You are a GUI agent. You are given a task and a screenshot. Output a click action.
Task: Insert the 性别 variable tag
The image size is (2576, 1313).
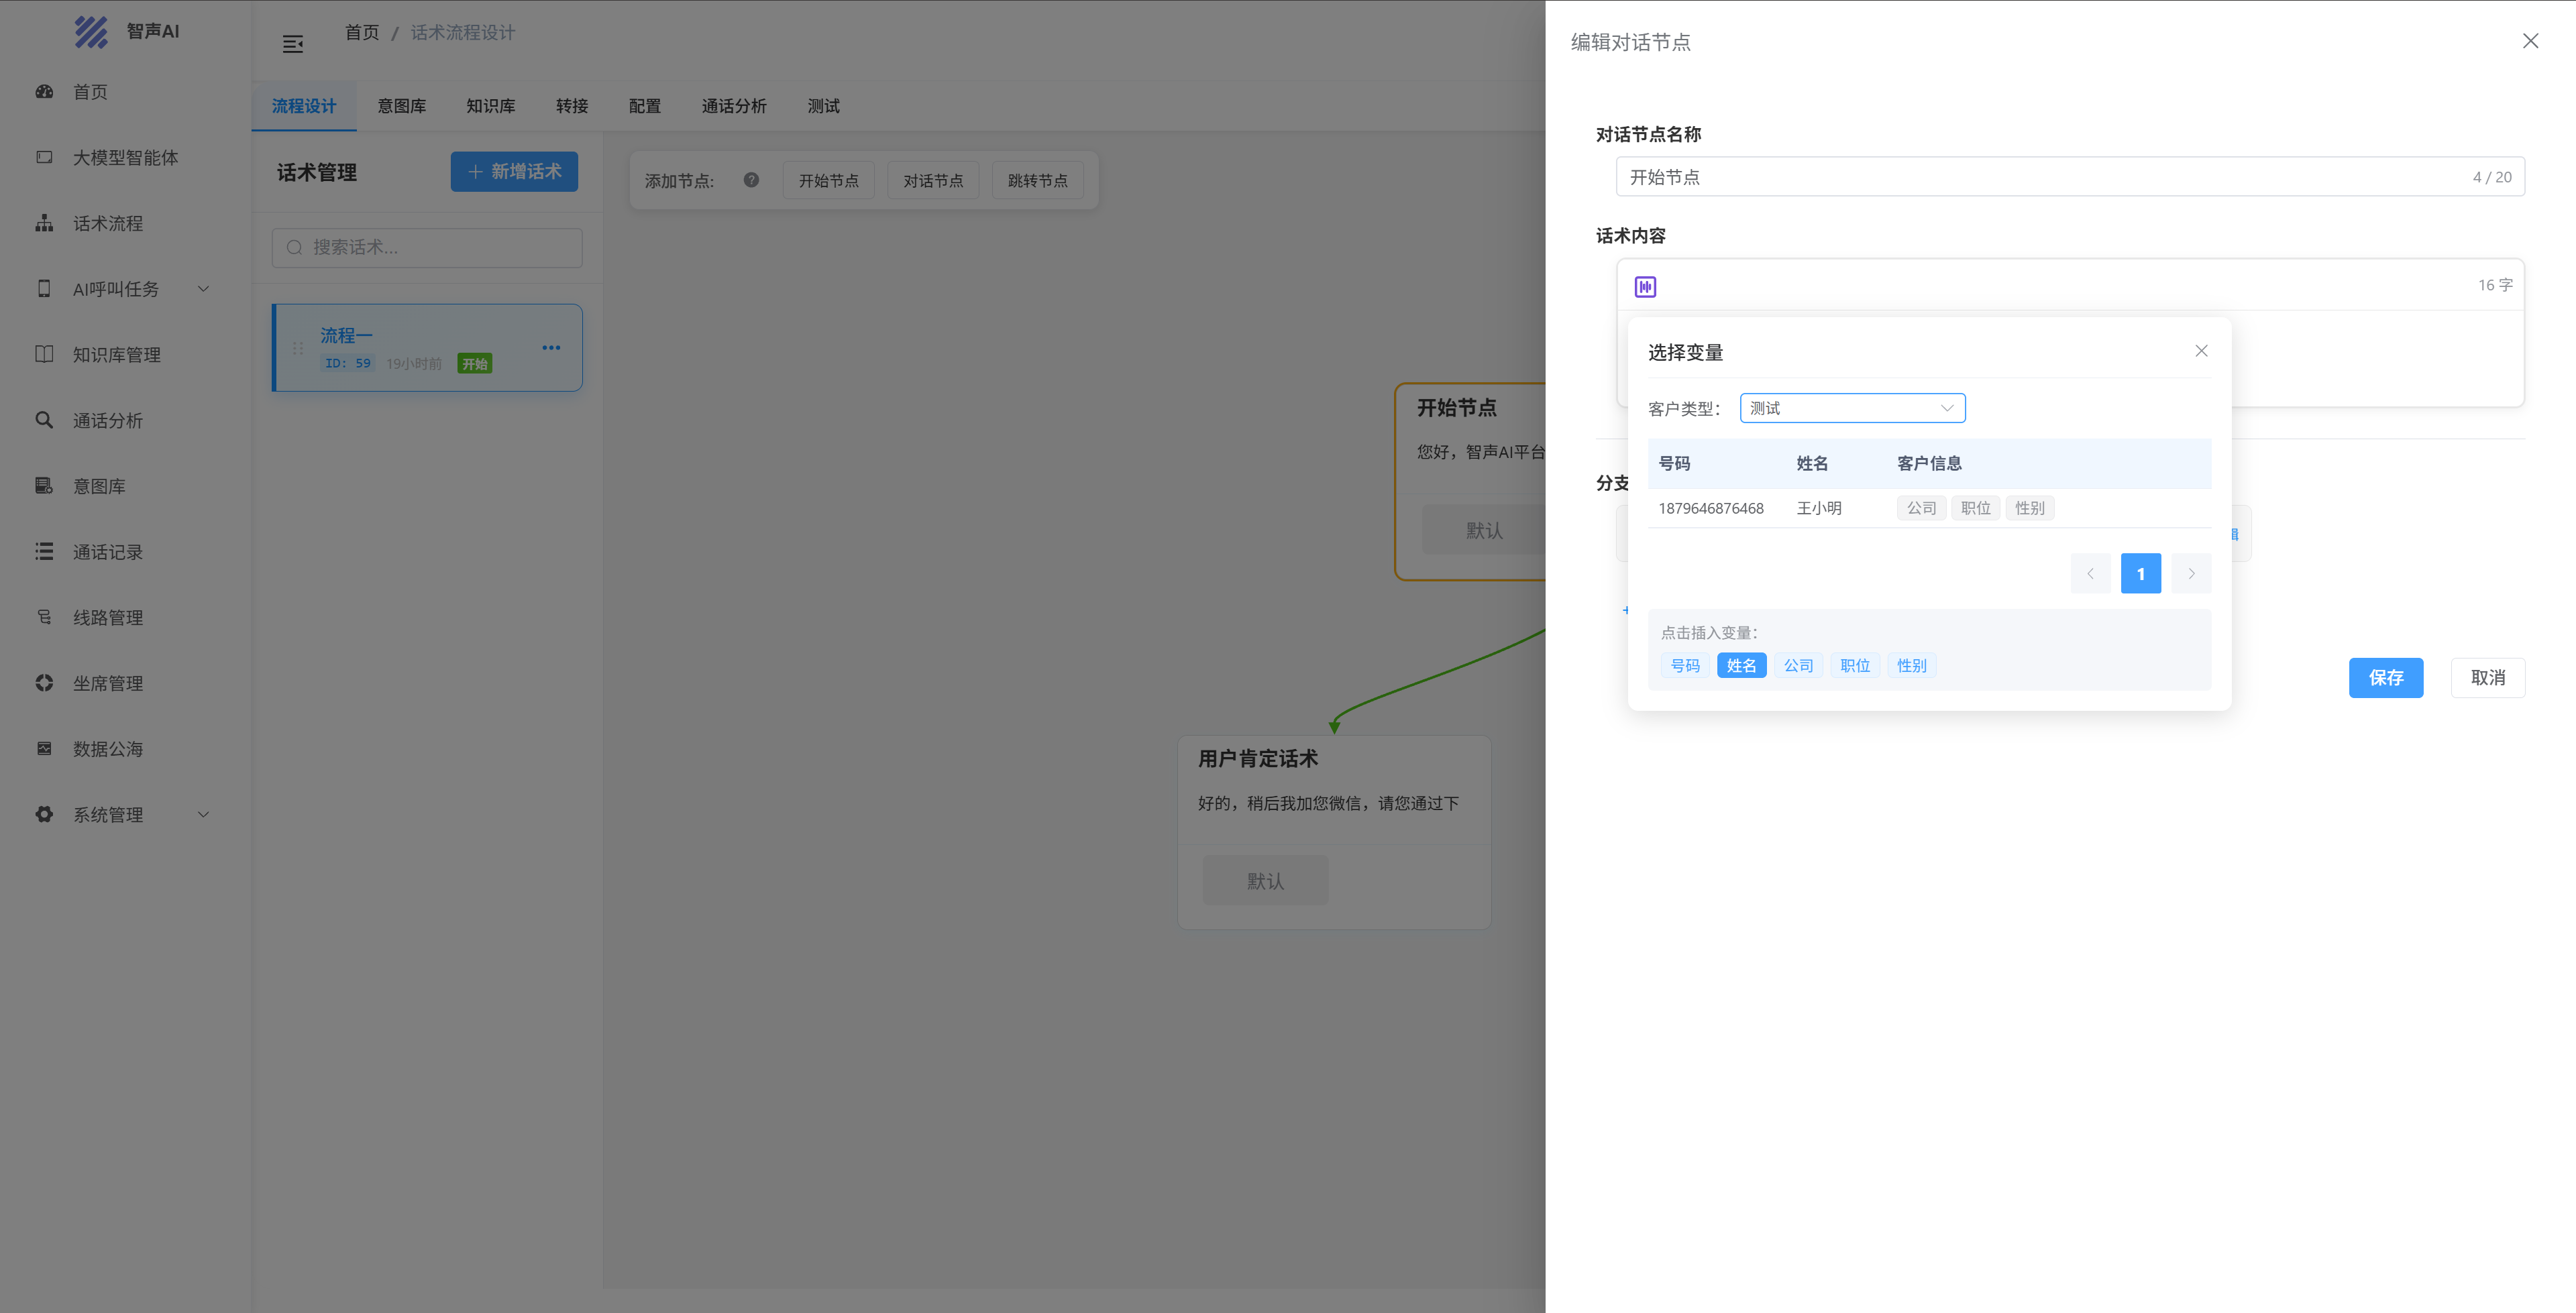(x=1911, y=665)
